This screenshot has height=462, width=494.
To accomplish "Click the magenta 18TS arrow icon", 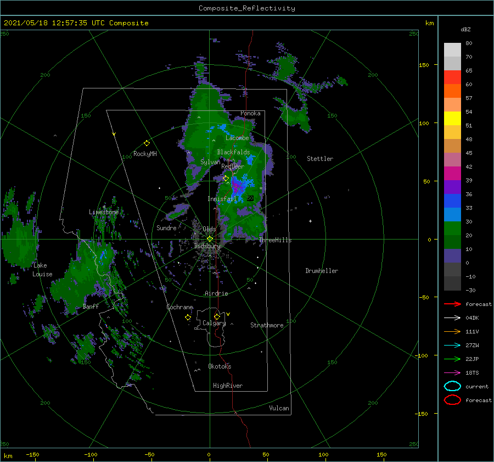I will click(452, 373).
